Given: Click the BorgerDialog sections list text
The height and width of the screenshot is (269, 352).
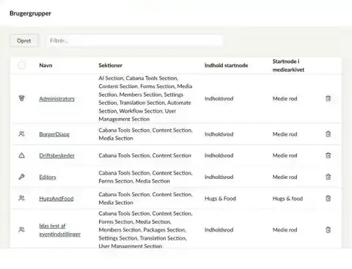Looking at the screenshot, I should pos(145,134).
